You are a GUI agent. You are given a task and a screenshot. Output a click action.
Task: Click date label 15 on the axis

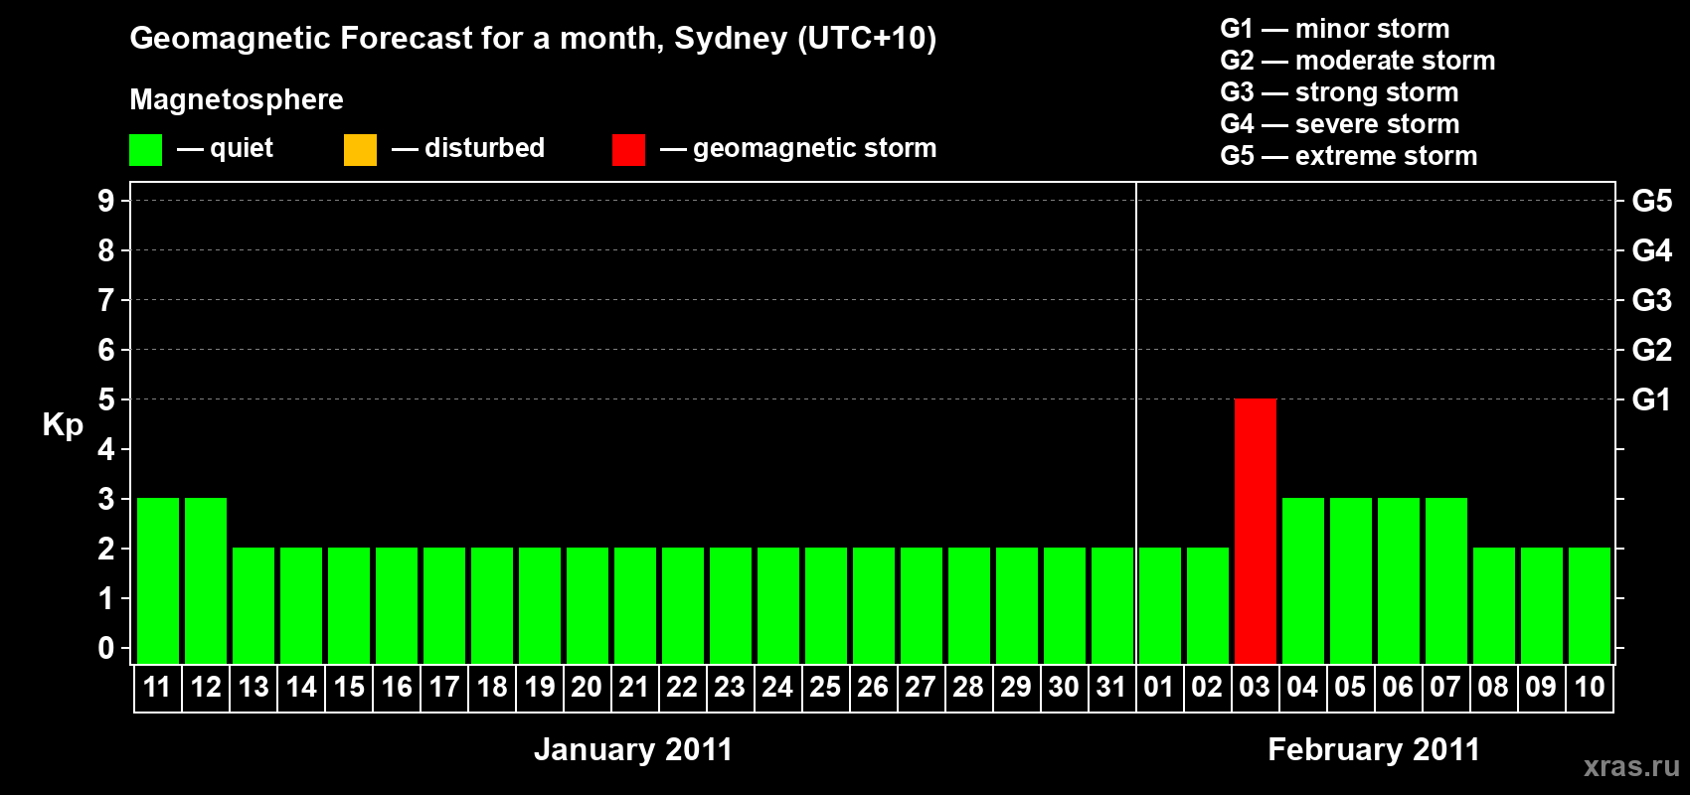tap(349, 687)
